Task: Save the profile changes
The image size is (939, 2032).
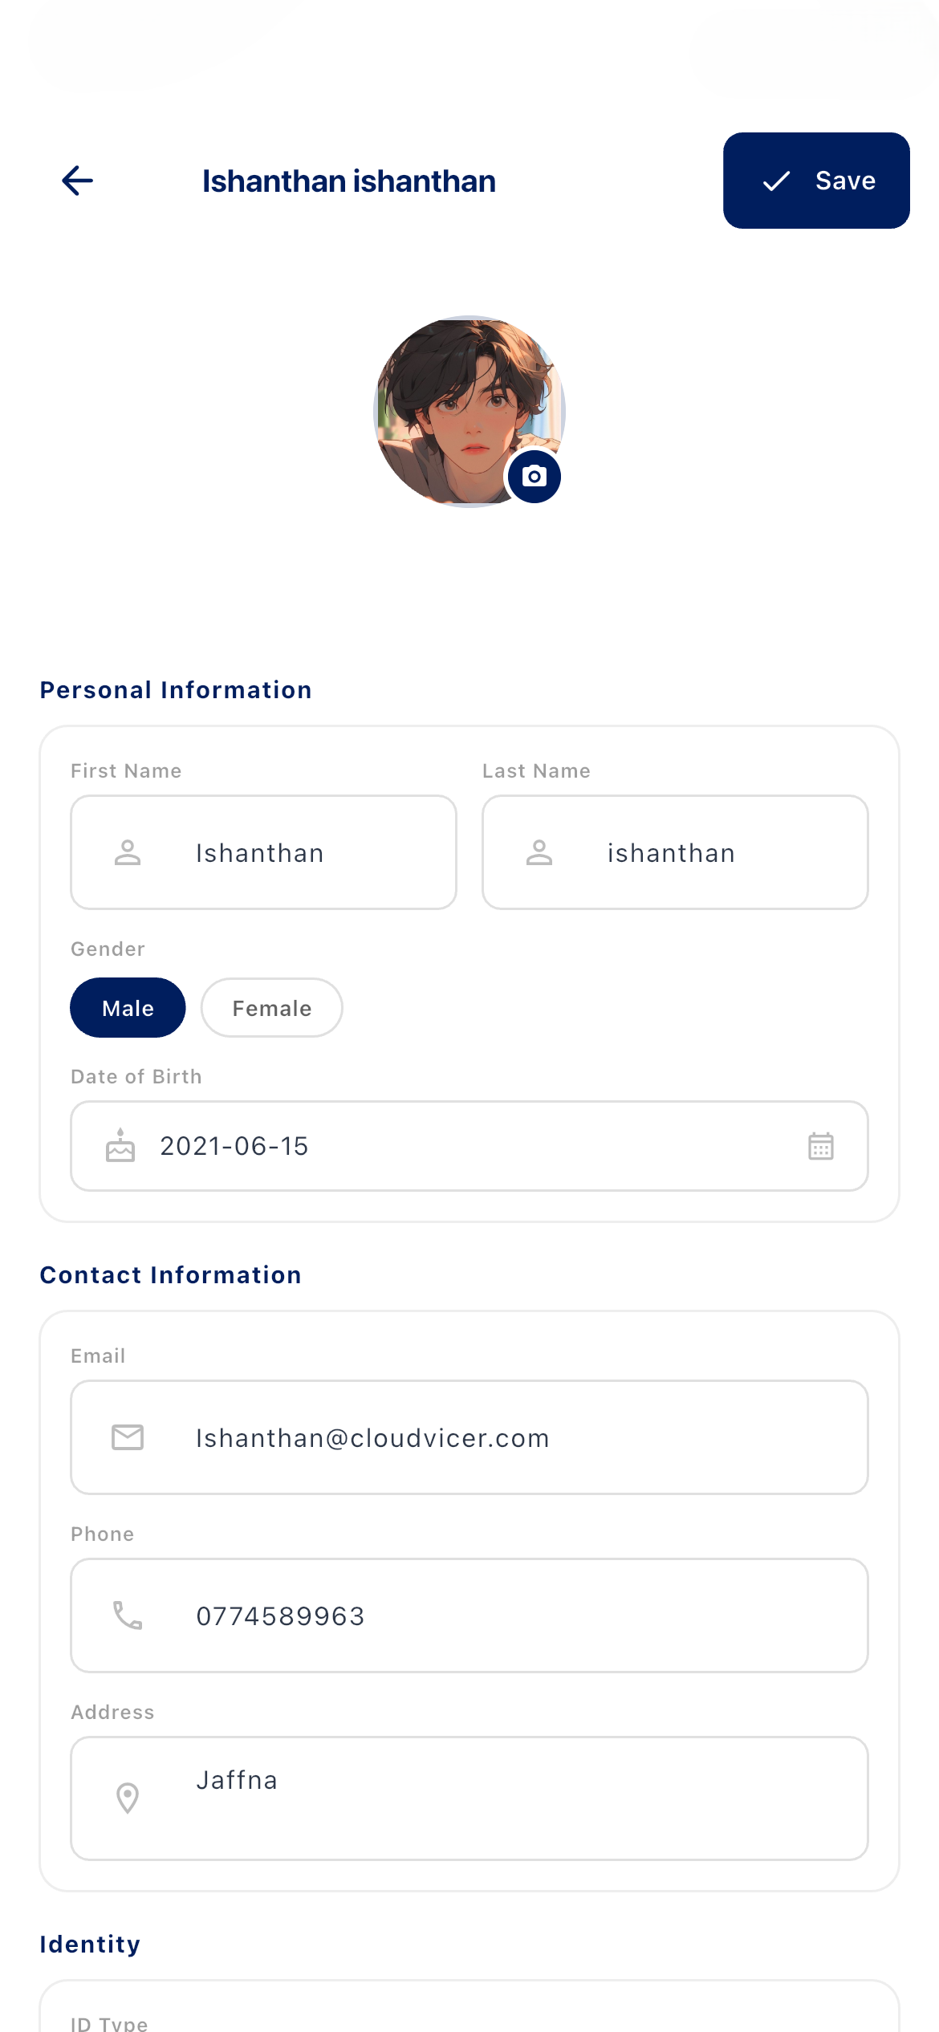Action: (x=816, y=181)
